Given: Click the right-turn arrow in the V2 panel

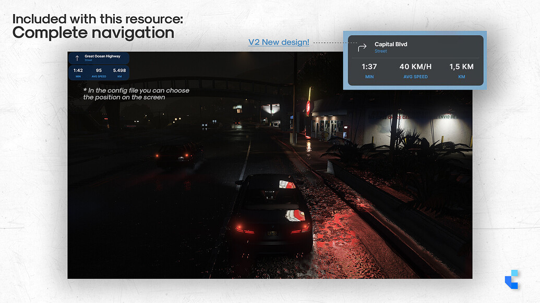Looking at the screenshot, I should tap(361, 47).
